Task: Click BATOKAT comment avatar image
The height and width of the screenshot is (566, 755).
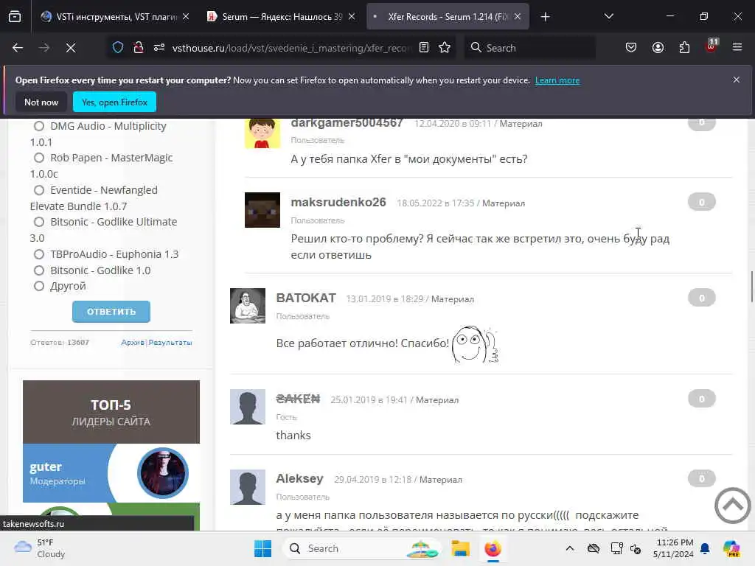Action: click(248, 306)
